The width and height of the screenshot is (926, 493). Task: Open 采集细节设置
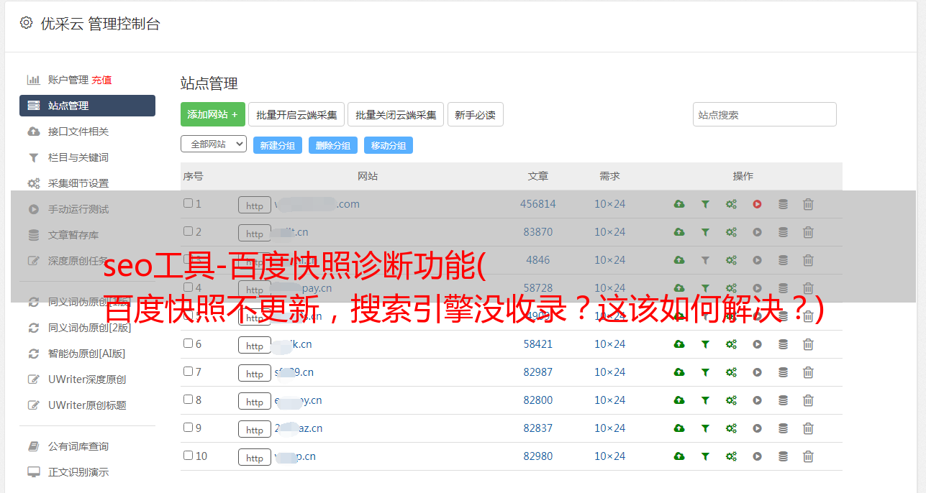pyautogui.click(x=78, y=183)
